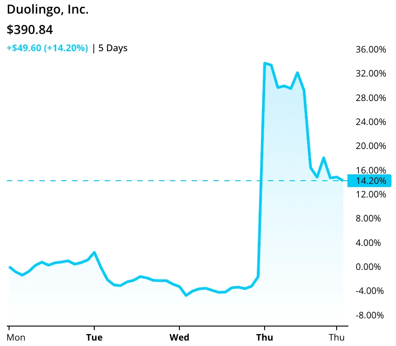Image resolution: width=396 pixels, height=346 pixels.
Task: Click the Mon label on the x-axis
Action: click(x=16, y=337)
